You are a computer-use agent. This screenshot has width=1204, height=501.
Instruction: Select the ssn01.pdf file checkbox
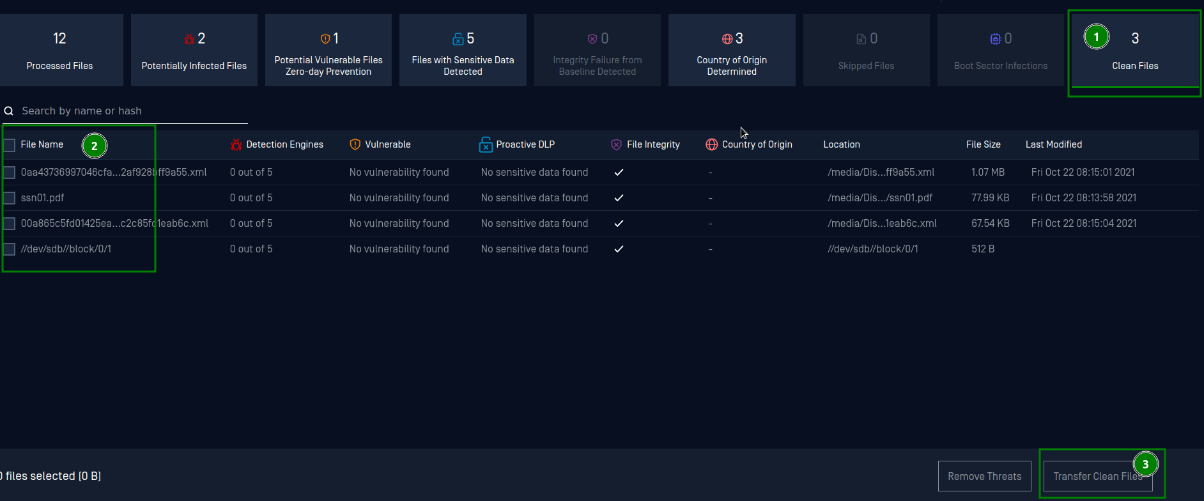10,198
